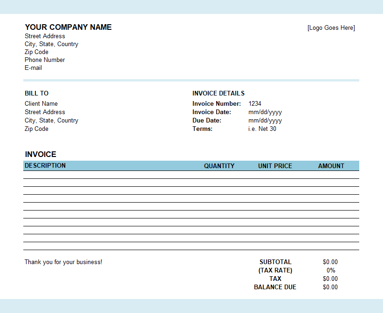Click the BILL TO heading
Screen dimensions: 383x313
point(37,93)
